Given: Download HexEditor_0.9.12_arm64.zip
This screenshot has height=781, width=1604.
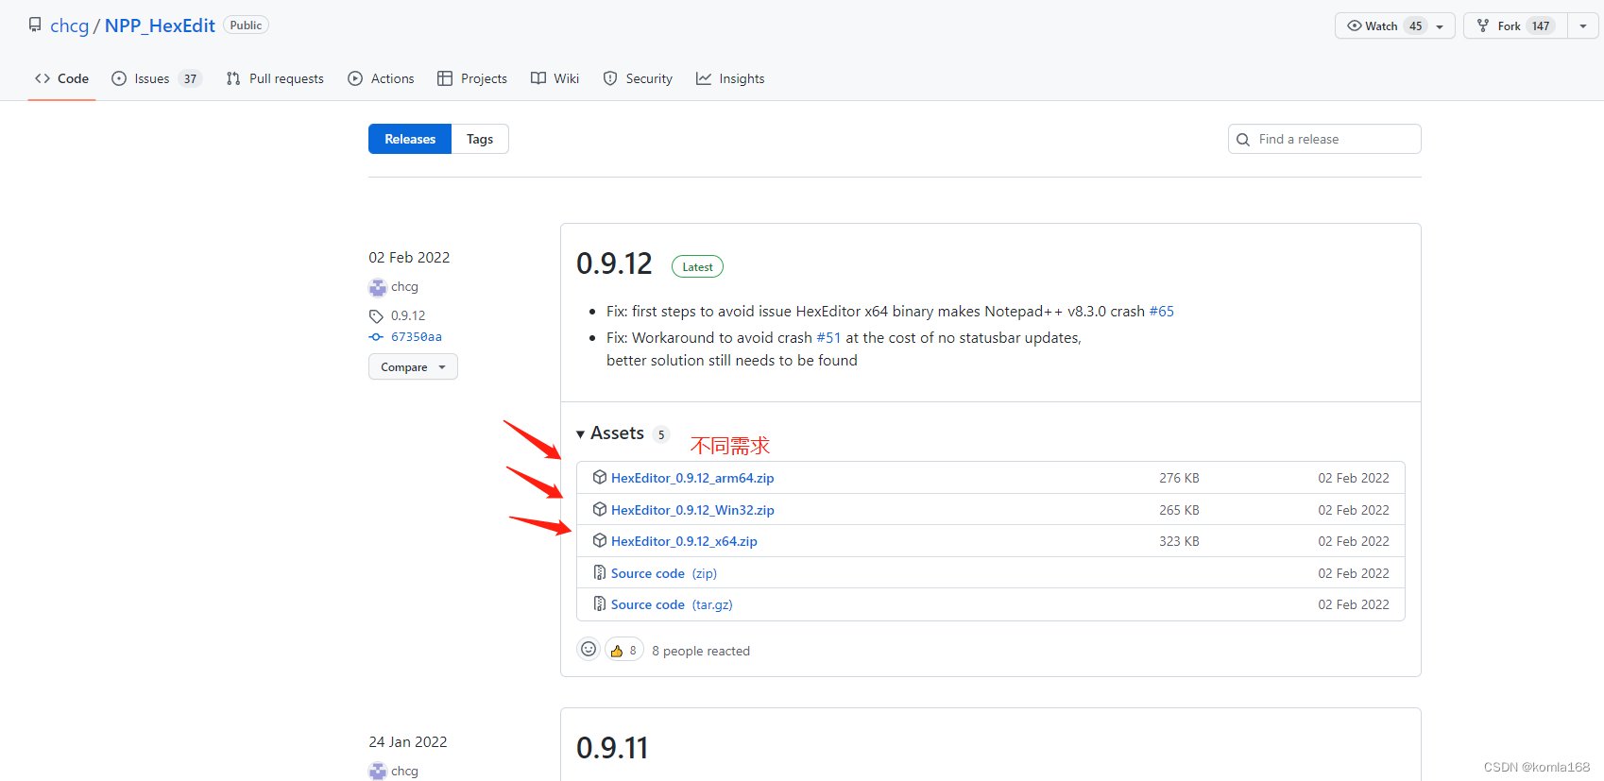Looking at the screenshot, I should [692, 478].
